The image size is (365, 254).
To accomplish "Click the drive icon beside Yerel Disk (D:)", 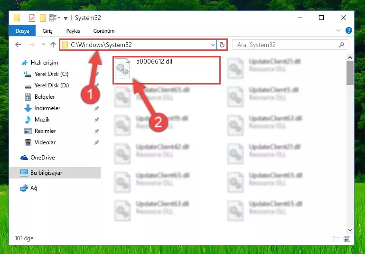I will coord(28,86).
